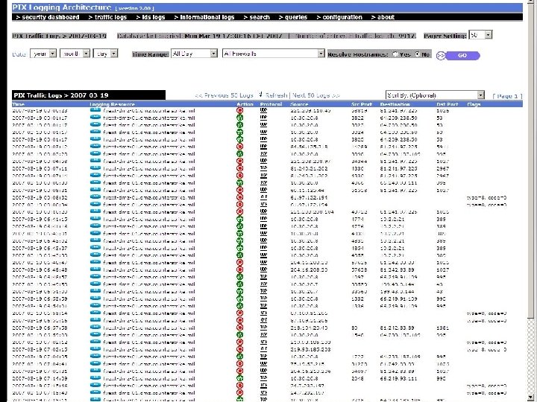Viewport: 537px width, 402px height.
Task: Click the red deny icon in the 221.209.110.45 row
Action: point(239,111)
